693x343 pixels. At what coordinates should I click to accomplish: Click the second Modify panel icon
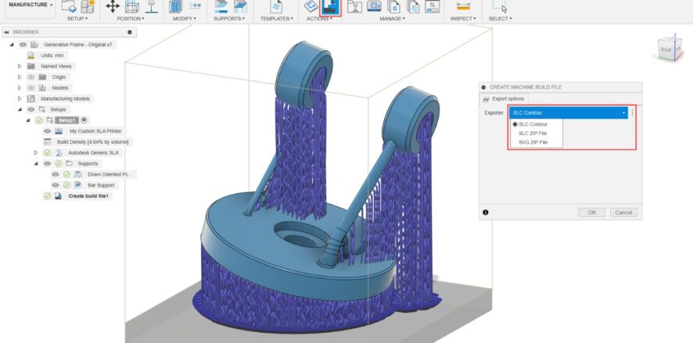[195, 6]
